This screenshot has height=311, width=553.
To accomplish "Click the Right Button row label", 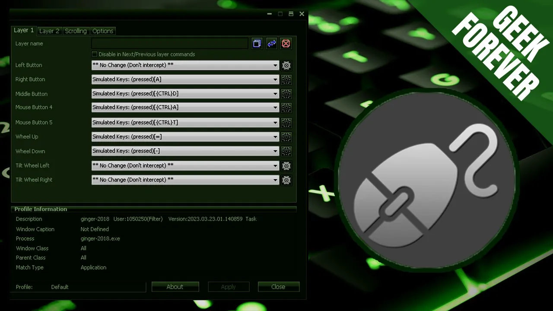I will (x=30, y=79).
